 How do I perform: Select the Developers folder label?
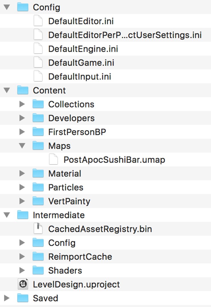[x=71, y=118]
